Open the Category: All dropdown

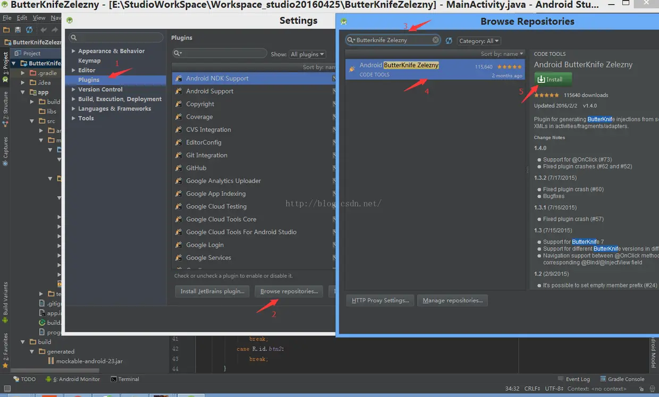point(479,41)
